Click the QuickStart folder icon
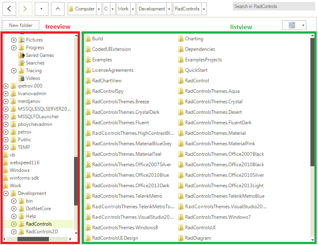The height and width of the screenshot is (245, 318). pyautogui.click(x=181, y=70)
